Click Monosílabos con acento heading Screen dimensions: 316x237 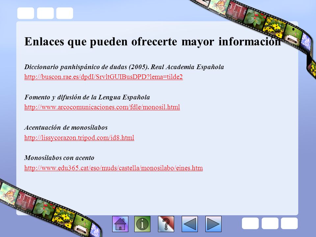click(x=59, y=158)
